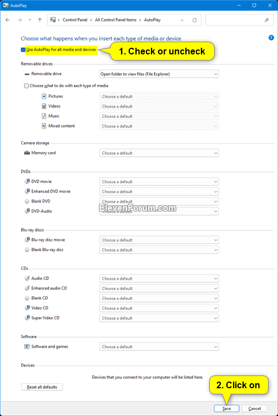This screenshot has height=416, width=278.
Task: Click Reset all defaults button
Action: 42,387
